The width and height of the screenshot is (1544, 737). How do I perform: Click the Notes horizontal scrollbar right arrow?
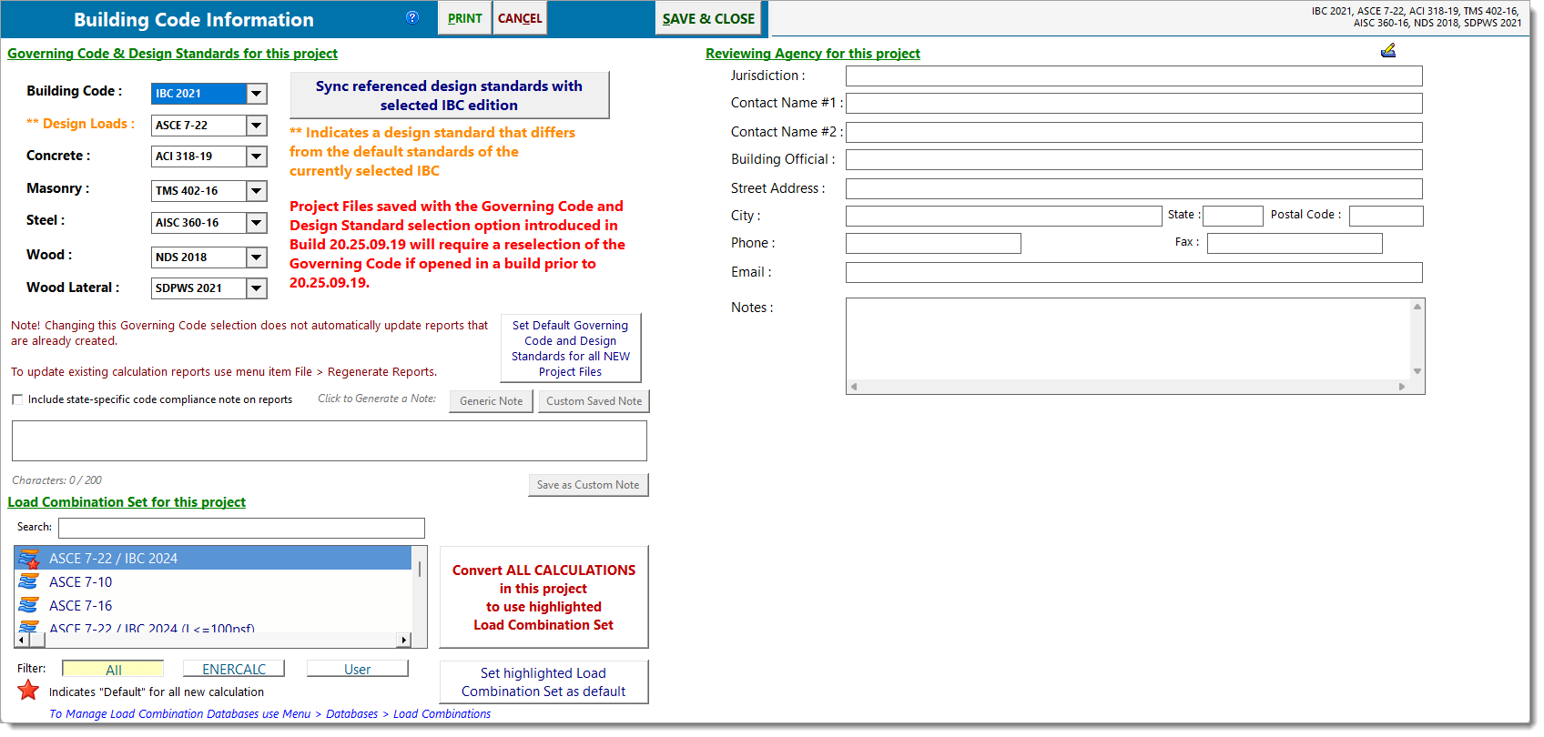(x=1402, y=387)
